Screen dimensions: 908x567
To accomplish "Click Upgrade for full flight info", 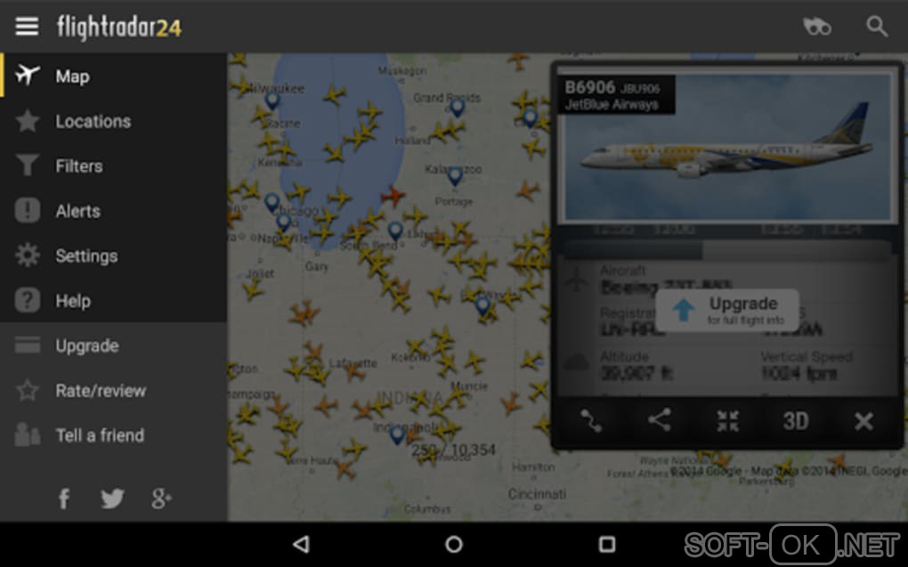I will coord(727,311).
